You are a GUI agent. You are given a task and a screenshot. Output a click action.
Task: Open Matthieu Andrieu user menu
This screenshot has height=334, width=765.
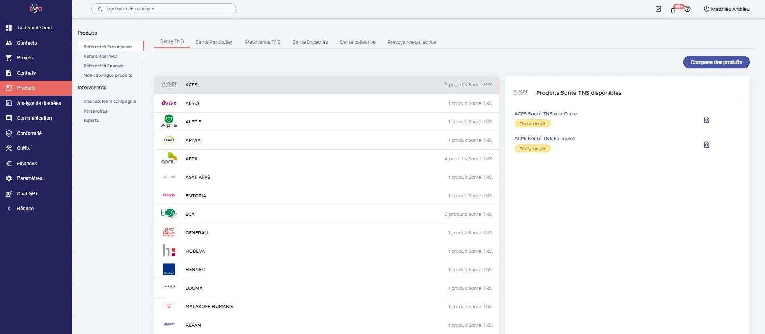tap(730, 9)
